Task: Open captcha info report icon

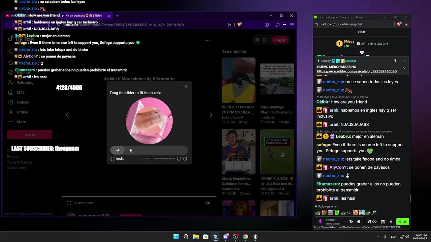Action: pos(185,159)
